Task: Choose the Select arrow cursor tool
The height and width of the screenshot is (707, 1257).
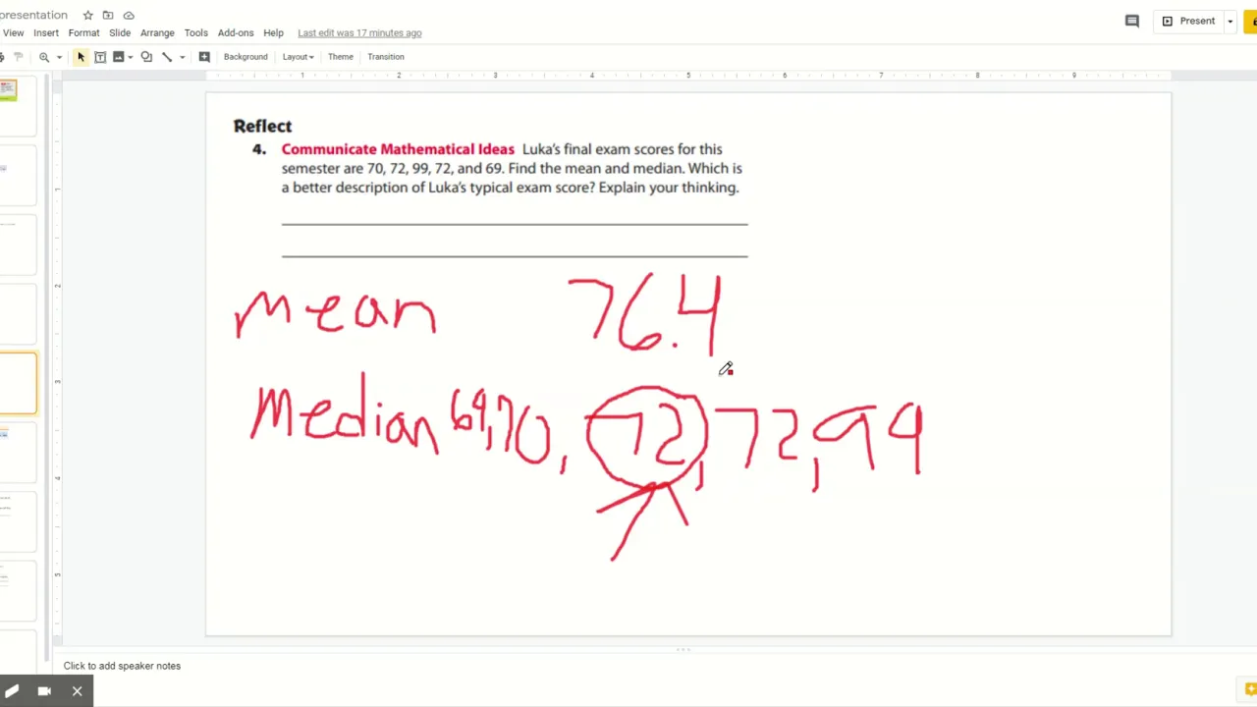Action: point(81,57)
